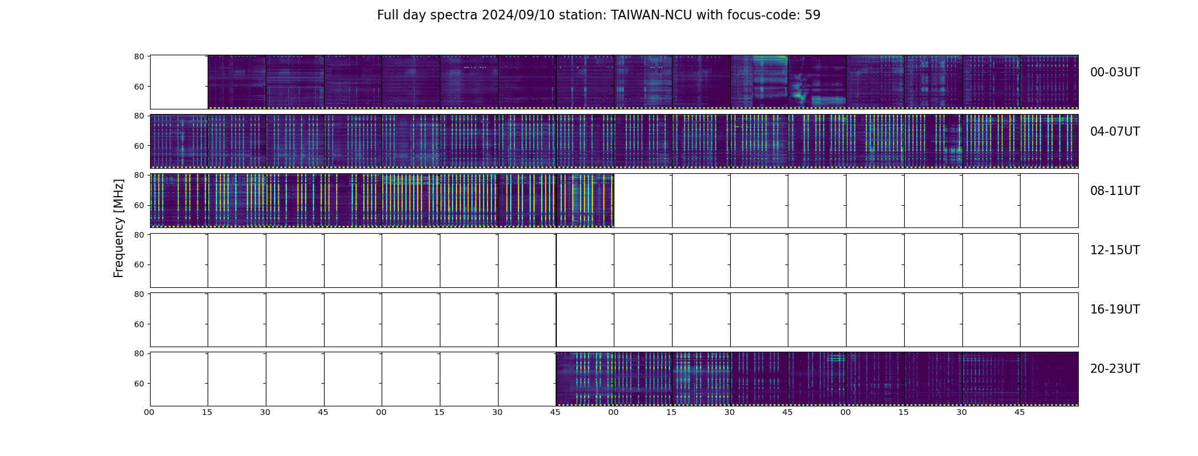Screen dimensions: 1198x456
Task: Select the 16-19UT row label
Action: point(1115,310)
